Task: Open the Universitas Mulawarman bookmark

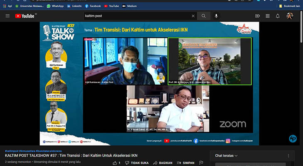Action: (29, 6)
